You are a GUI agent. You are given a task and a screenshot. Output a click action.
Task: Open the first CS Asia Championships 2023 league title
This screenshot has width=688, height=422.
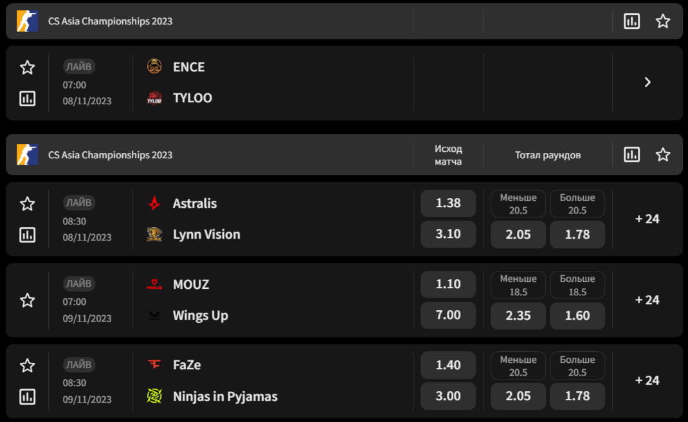(x=110, y=21)
